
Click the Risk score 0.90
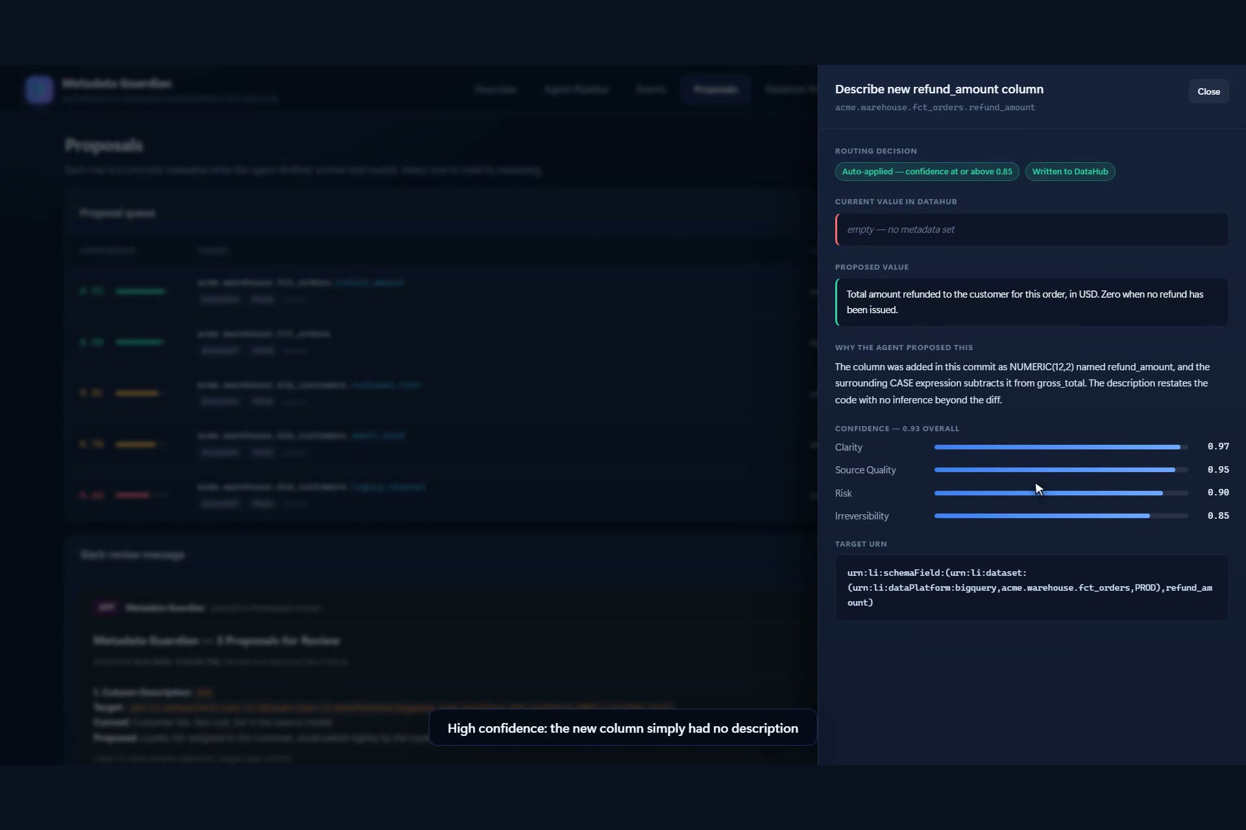(1218, 492)
